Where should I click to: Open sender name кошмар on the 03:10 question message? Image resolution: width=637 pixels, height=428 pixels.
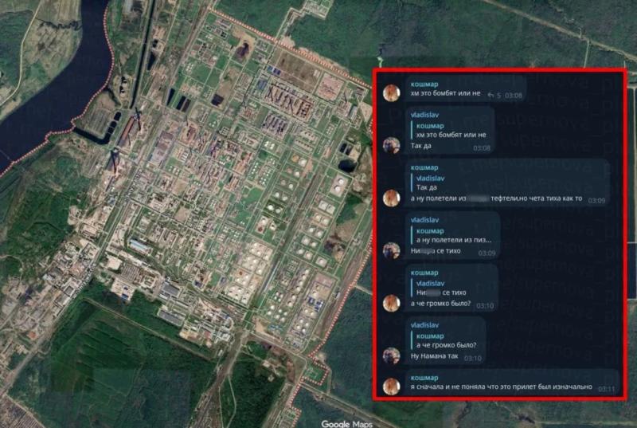click(x=424, y=273)
